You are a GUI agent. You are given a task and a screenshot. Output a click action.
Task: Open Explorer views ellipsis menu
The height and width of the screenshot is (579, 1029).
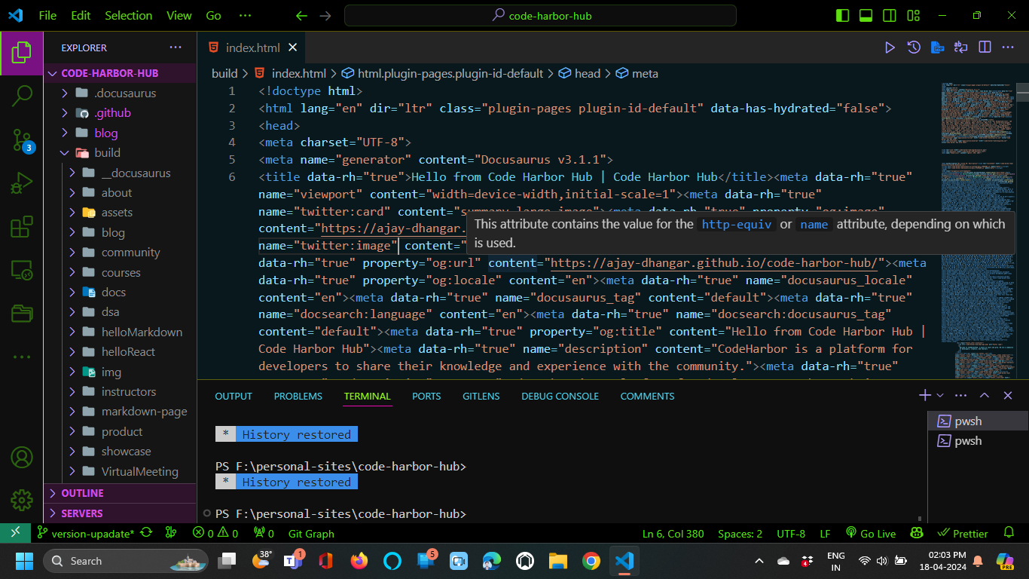(176, 47)
